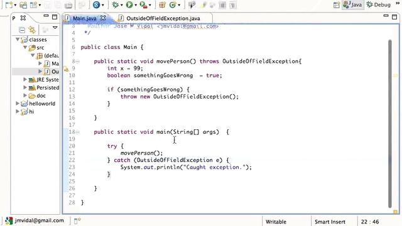
Task: Click jmvidal@gmail.com in the status bar
Action: [x=39, y=220]
